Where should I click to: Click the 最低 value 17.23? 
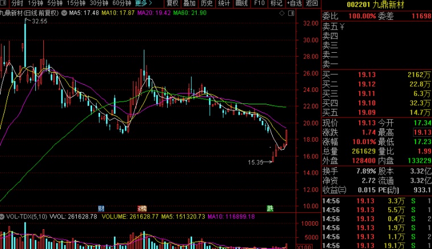[423, 142]
